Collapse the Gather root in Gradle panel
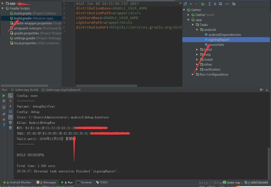This screenshot has width=271, height=187. (184, 10)
